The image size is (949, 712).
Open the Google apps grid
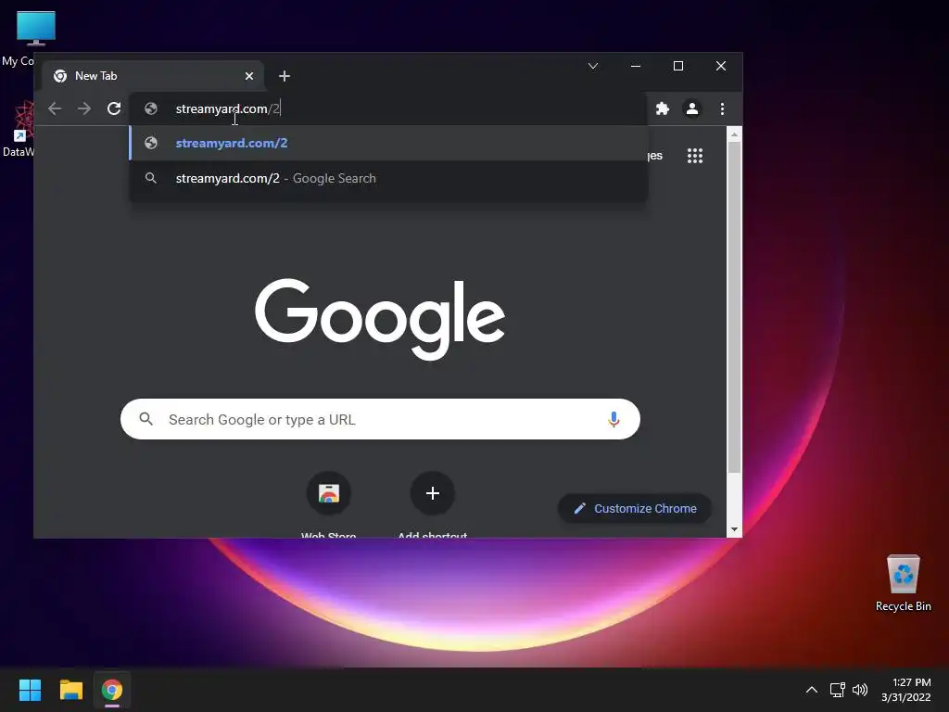[695, 156]
